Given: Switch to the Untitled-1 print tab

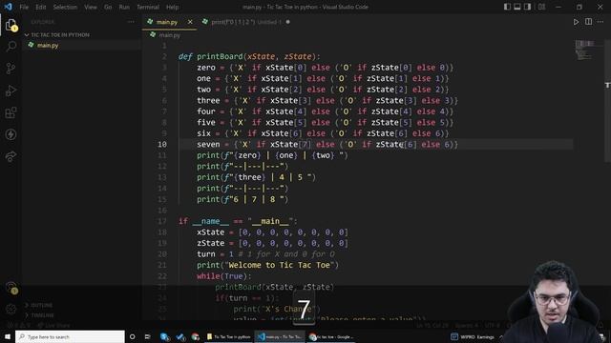Looking at the screenshot, I should (245, 22).
